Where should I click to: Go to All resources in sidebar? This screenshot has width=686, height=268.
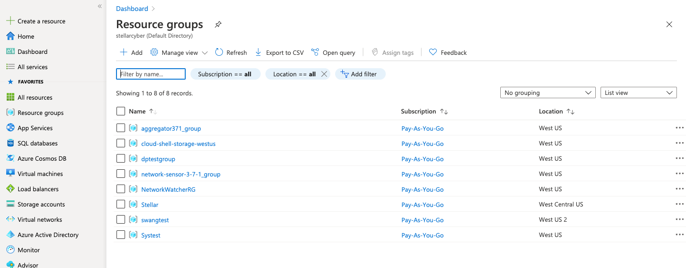tap(35, 97)
